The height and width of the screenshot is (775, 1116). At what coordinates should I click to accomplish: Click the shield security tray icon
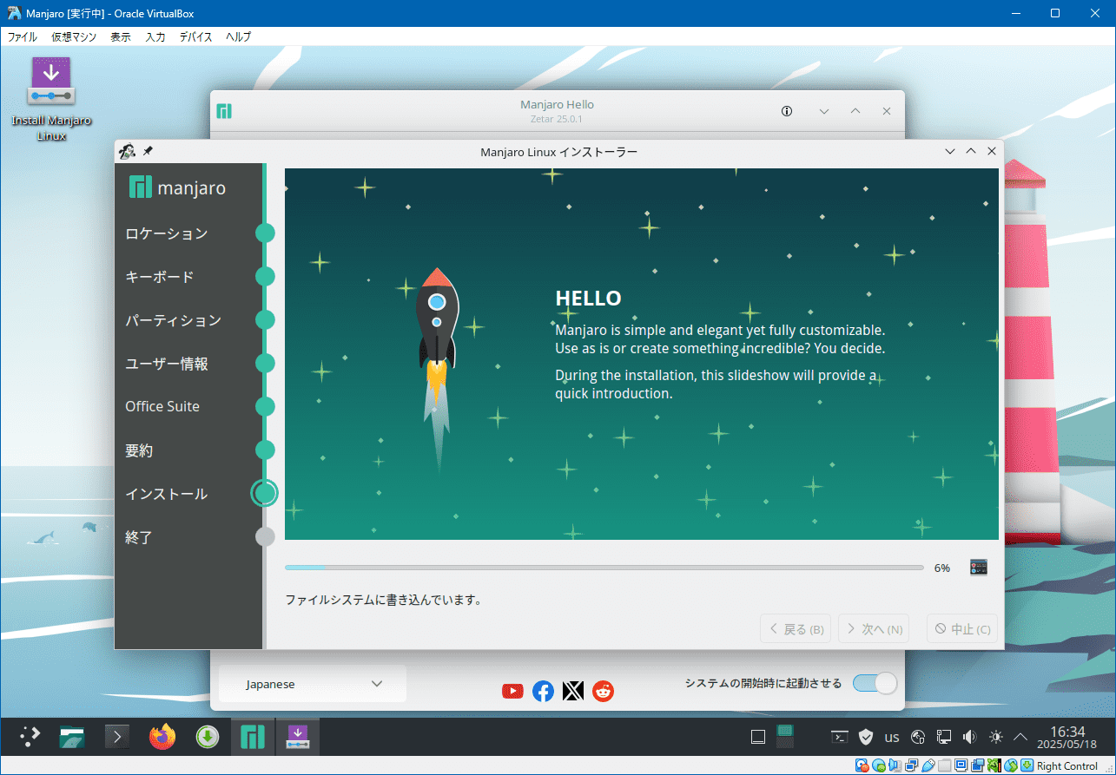click(x=866, y=737)
